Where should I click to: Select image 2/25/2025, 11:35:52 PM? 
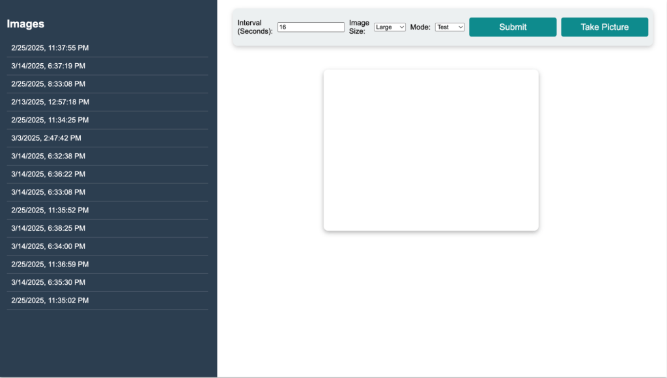pos(50,211)
